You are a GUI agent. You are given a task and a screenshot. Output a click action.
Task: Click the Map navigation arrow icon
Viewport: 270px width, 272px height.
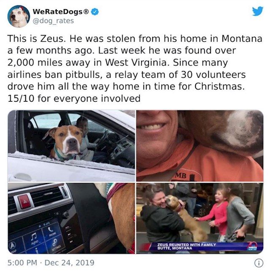coord(13,246)
